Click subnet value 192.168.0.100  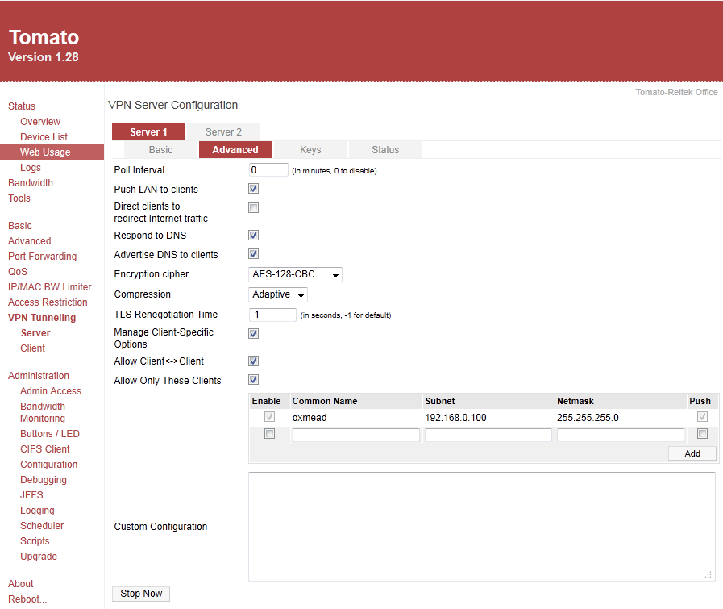[x=455, y=418]
